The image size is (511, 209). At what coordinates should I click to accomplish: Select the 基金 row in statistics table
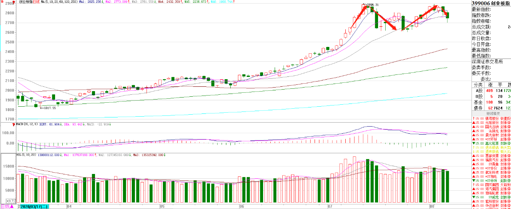(491, 102)
